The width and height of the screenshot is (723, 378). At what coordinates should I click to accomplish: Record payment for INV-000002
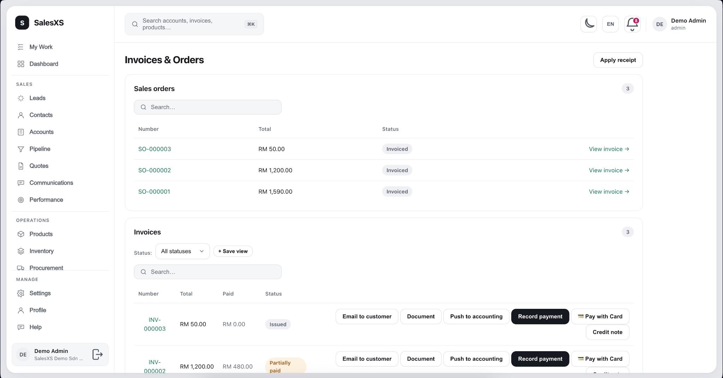(x=540, y=359)
